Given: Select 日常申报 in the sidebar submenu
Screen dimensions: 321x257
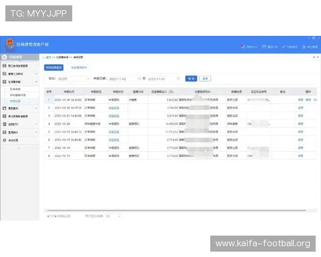Looking at the screenshot, I should pos(16,89).
